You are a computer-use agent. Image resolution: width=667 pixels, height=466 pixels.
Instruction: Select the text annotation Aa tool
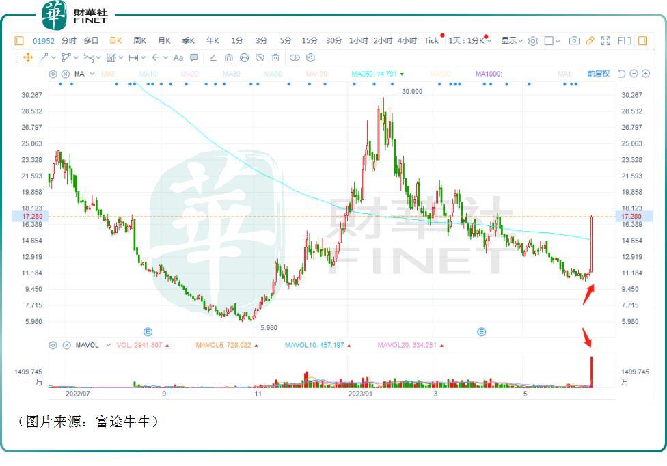pyautogui.click(x=178, y=57)
